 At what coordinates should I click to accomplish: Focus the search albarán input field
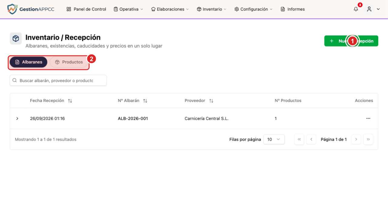58,81
